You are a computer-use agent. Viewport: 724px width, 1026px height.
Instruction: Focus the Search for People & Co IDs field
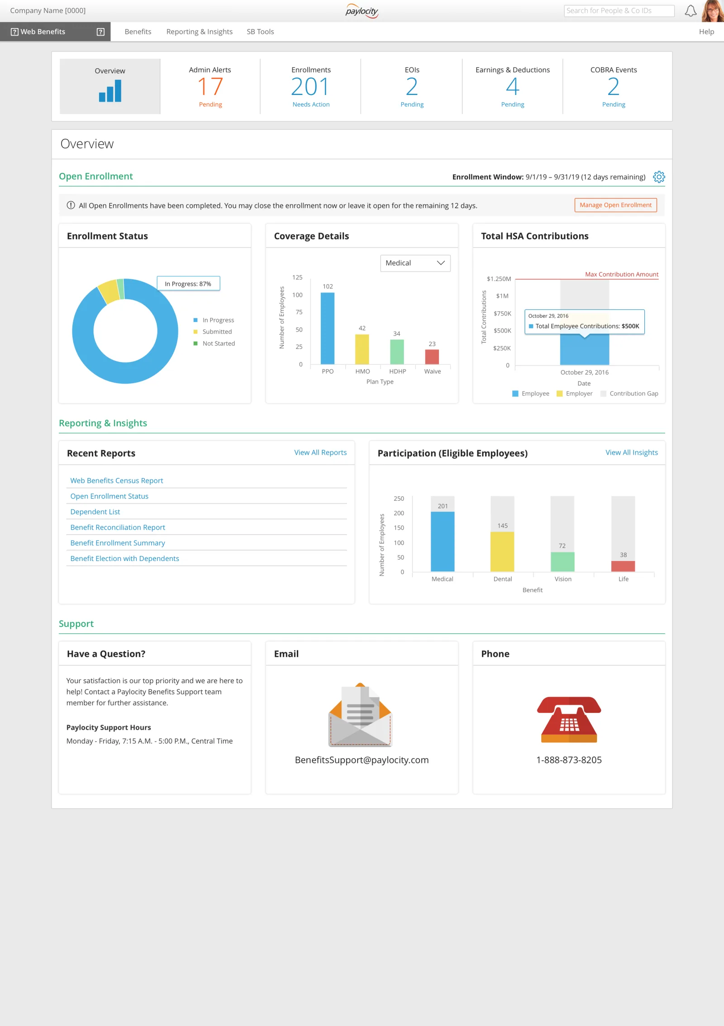click(619, 11)
